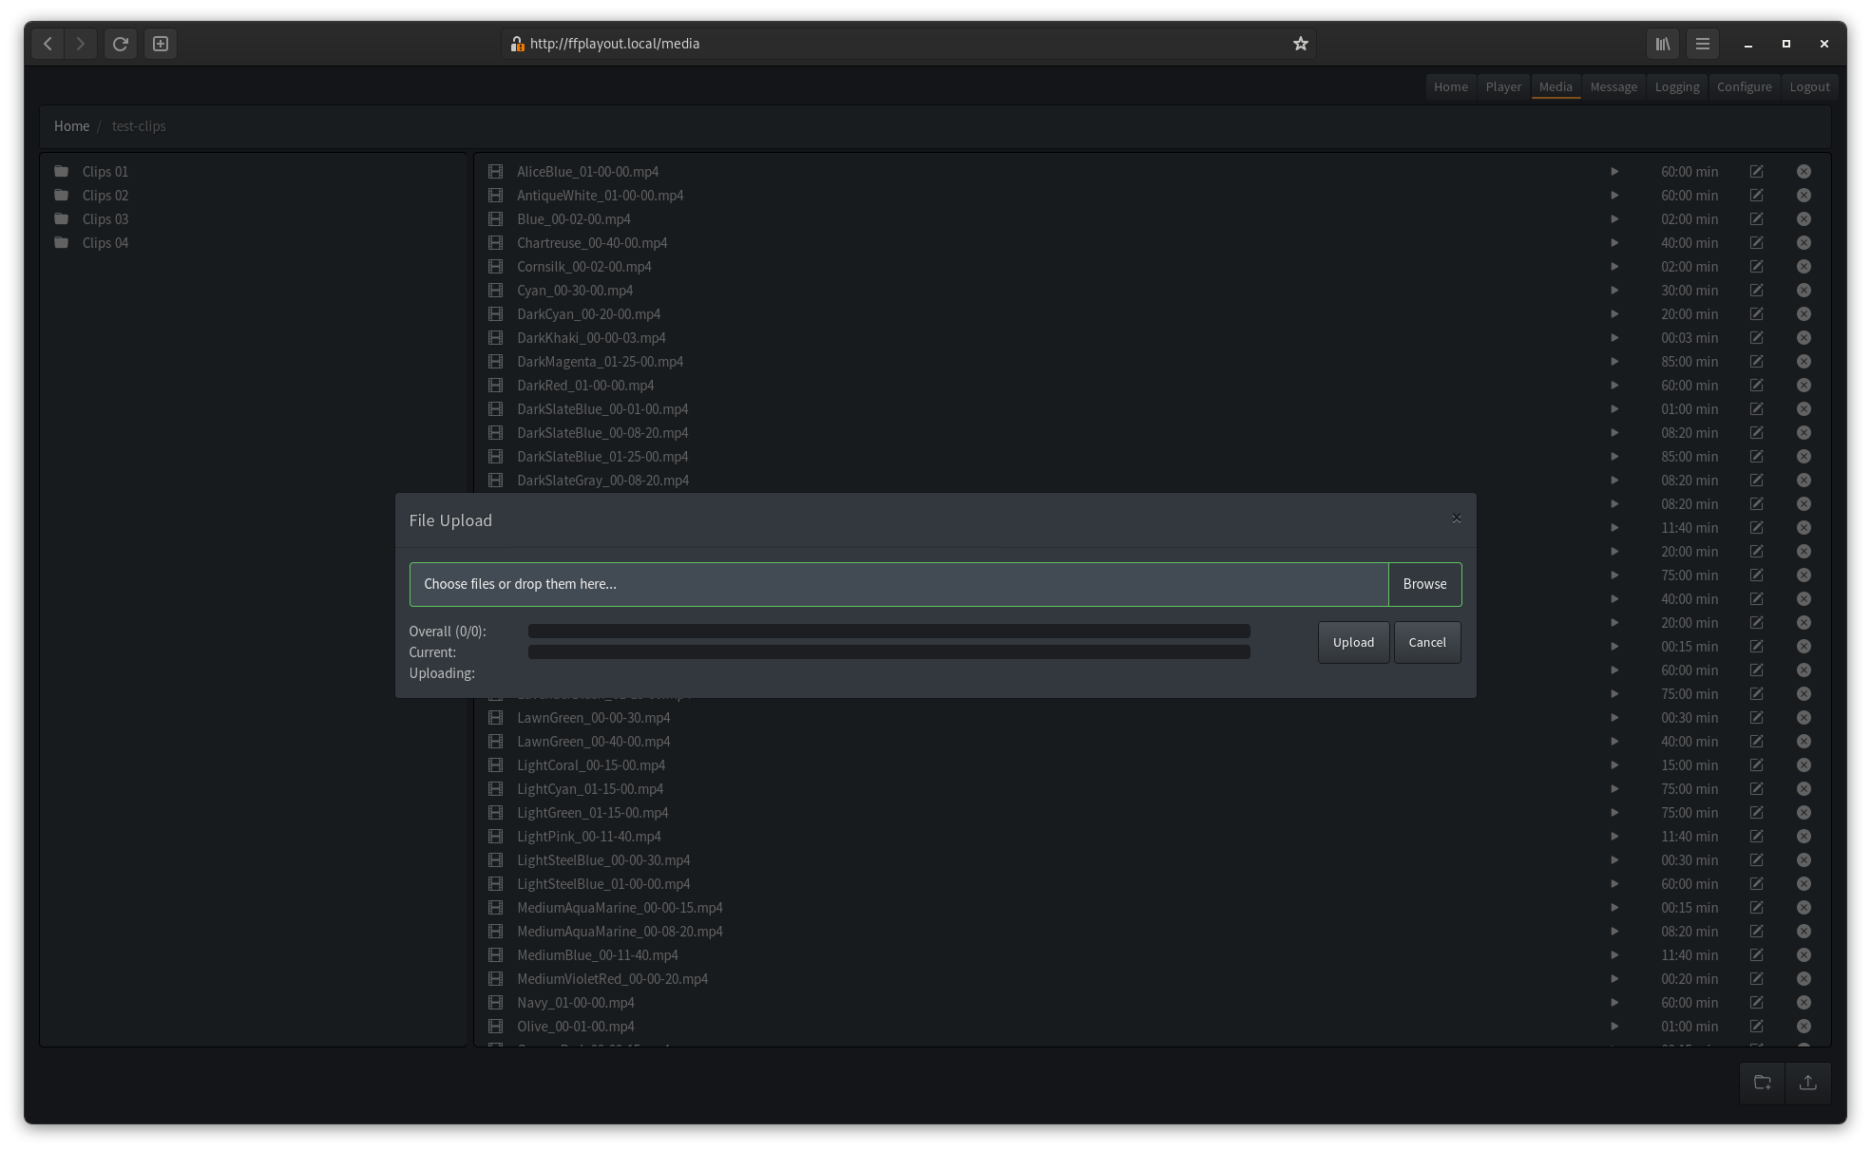Play MediumAquaMarine_00-00-15.mp4 preview
Screen dimensions: 1871x1151
coord(1613,908)
